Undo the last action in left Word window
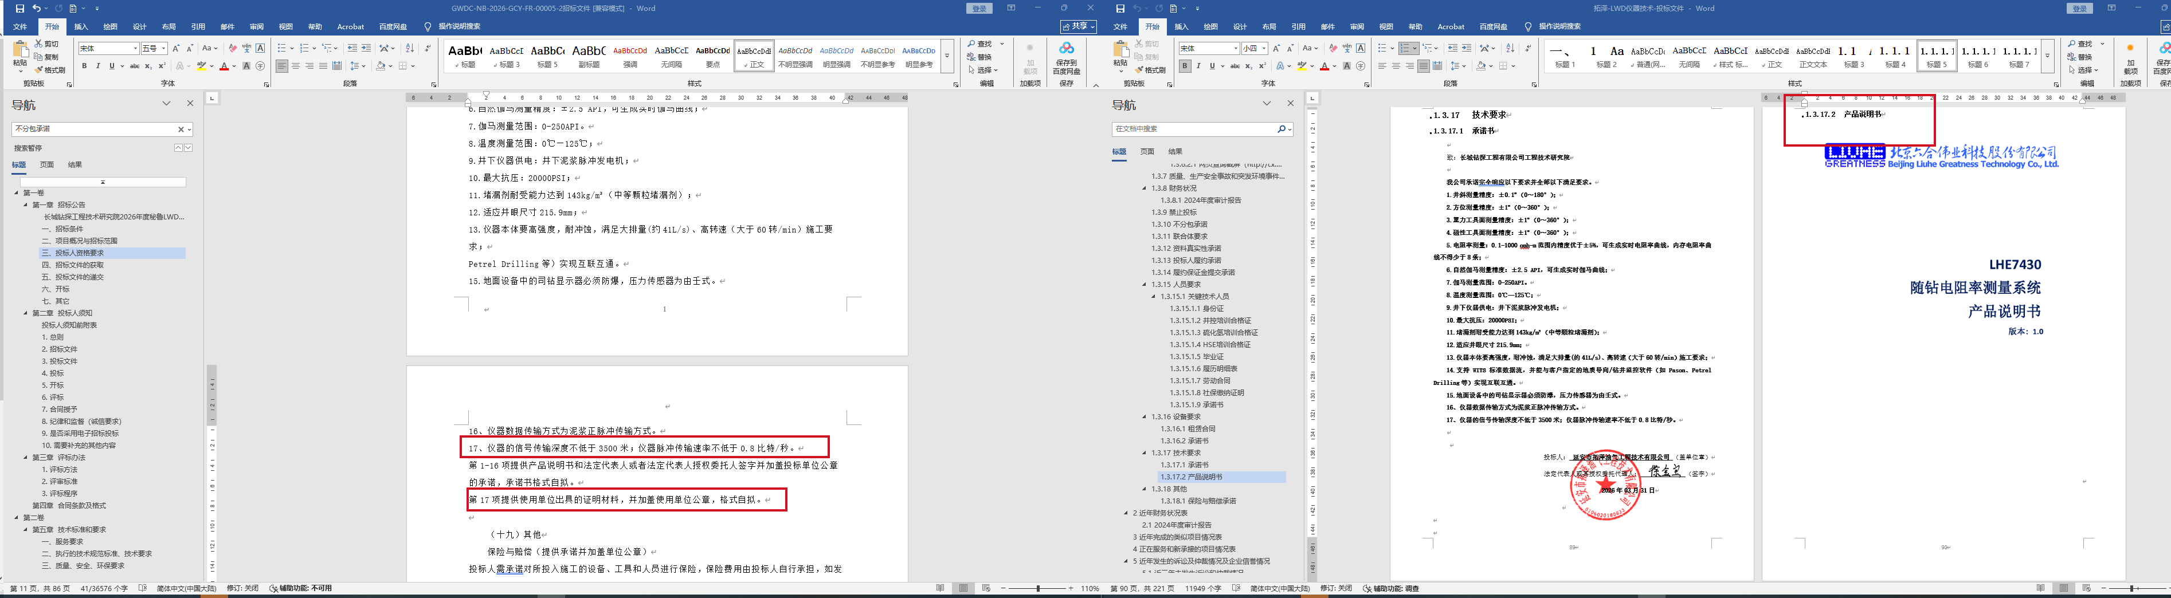The height and width of the screenshot is (598, 2171). click(36, 9)
